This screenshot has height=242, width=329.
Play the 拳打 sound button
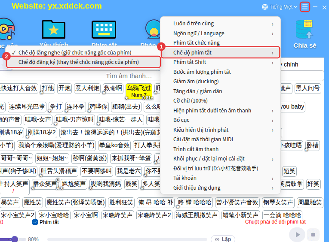(56, 107)
